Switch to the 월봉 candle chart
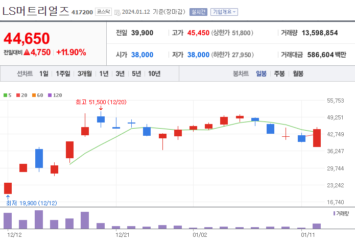355x245 pixels. (x=298, y=73)
